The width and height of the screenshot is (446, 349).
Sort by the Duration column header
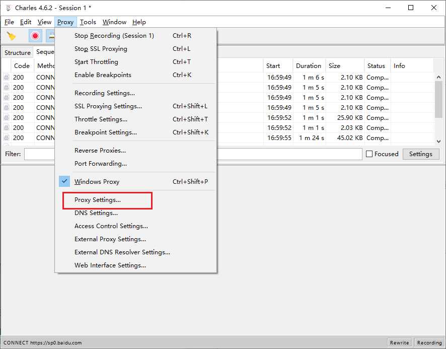309,66
